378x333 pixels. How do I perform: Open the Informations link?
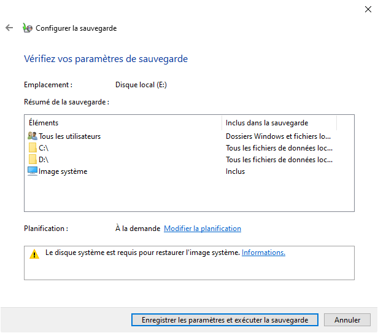(x=263, y=253)
